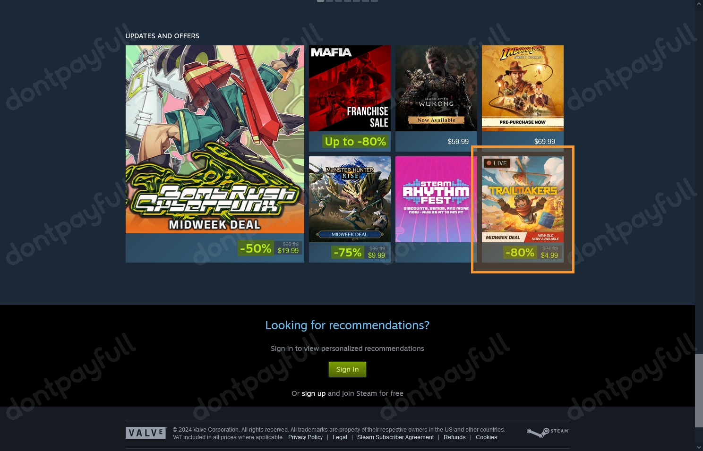Select the second carousel navigation dot
The height and width of the screenshot is (451, 703).
329,0
